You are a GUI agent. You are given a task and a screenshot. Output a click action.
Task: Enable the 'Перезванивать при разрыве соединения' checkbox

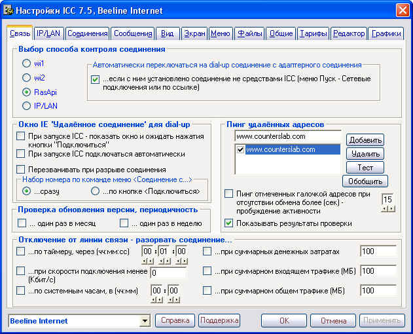click(x=20, y=169)
